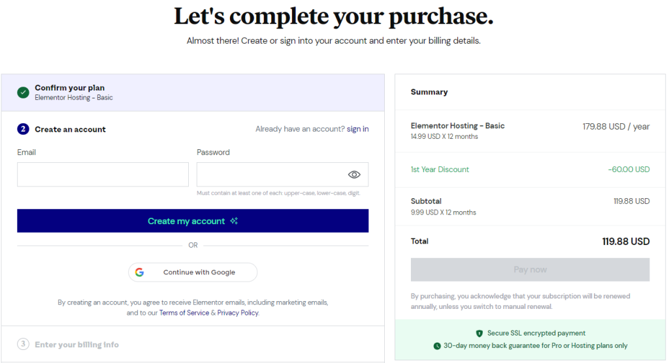Click the Subtotal label
The image size is (669, 363).
pyautogui.click(x=426, y=201)
